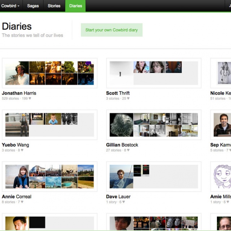Click '529 stories' text under Jonathan Harris
This screenshot has height=231, width=231.
(x=10, y=99)
